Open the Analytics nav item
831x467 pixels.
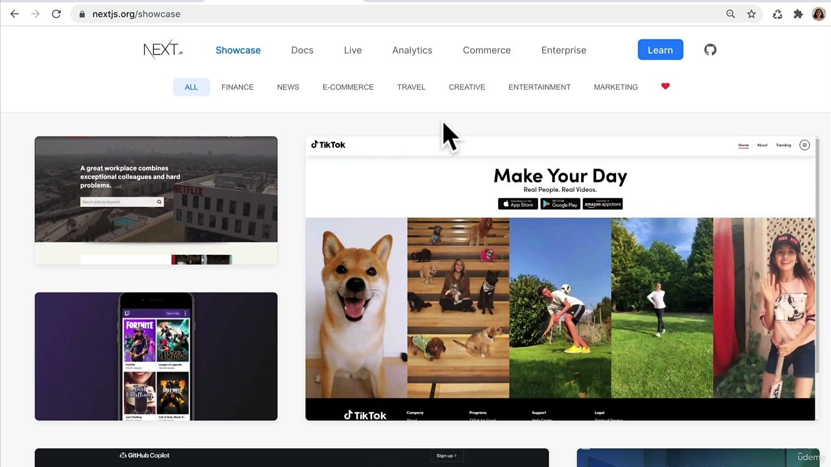point(412,50)
